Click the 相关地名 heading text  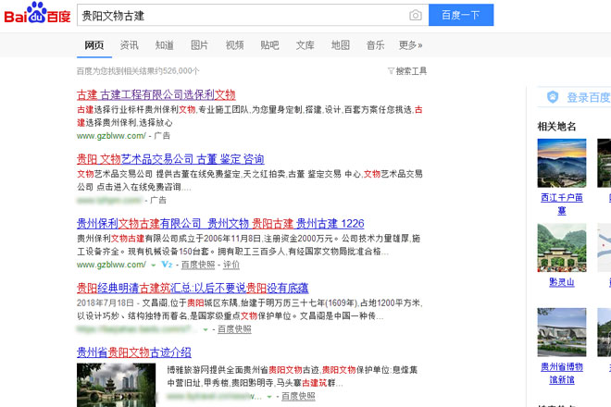click(x=556, y=127)
